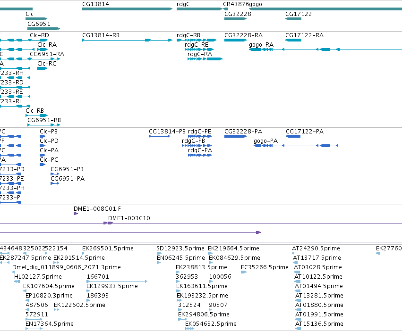Select the EK193232.5prime EST label
The height and width of the screenshot is (331, 402).
click(x=202, y=296)
